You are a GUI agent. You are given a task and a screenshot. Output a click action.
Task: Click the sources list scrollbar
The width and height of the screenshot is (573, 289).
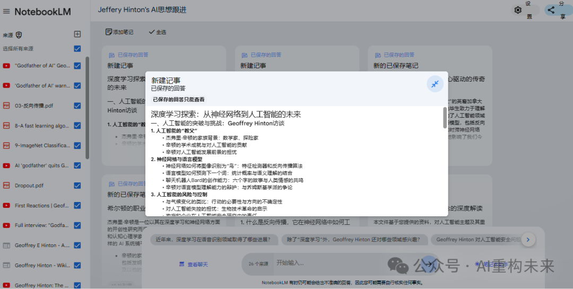tap(88, 108)
